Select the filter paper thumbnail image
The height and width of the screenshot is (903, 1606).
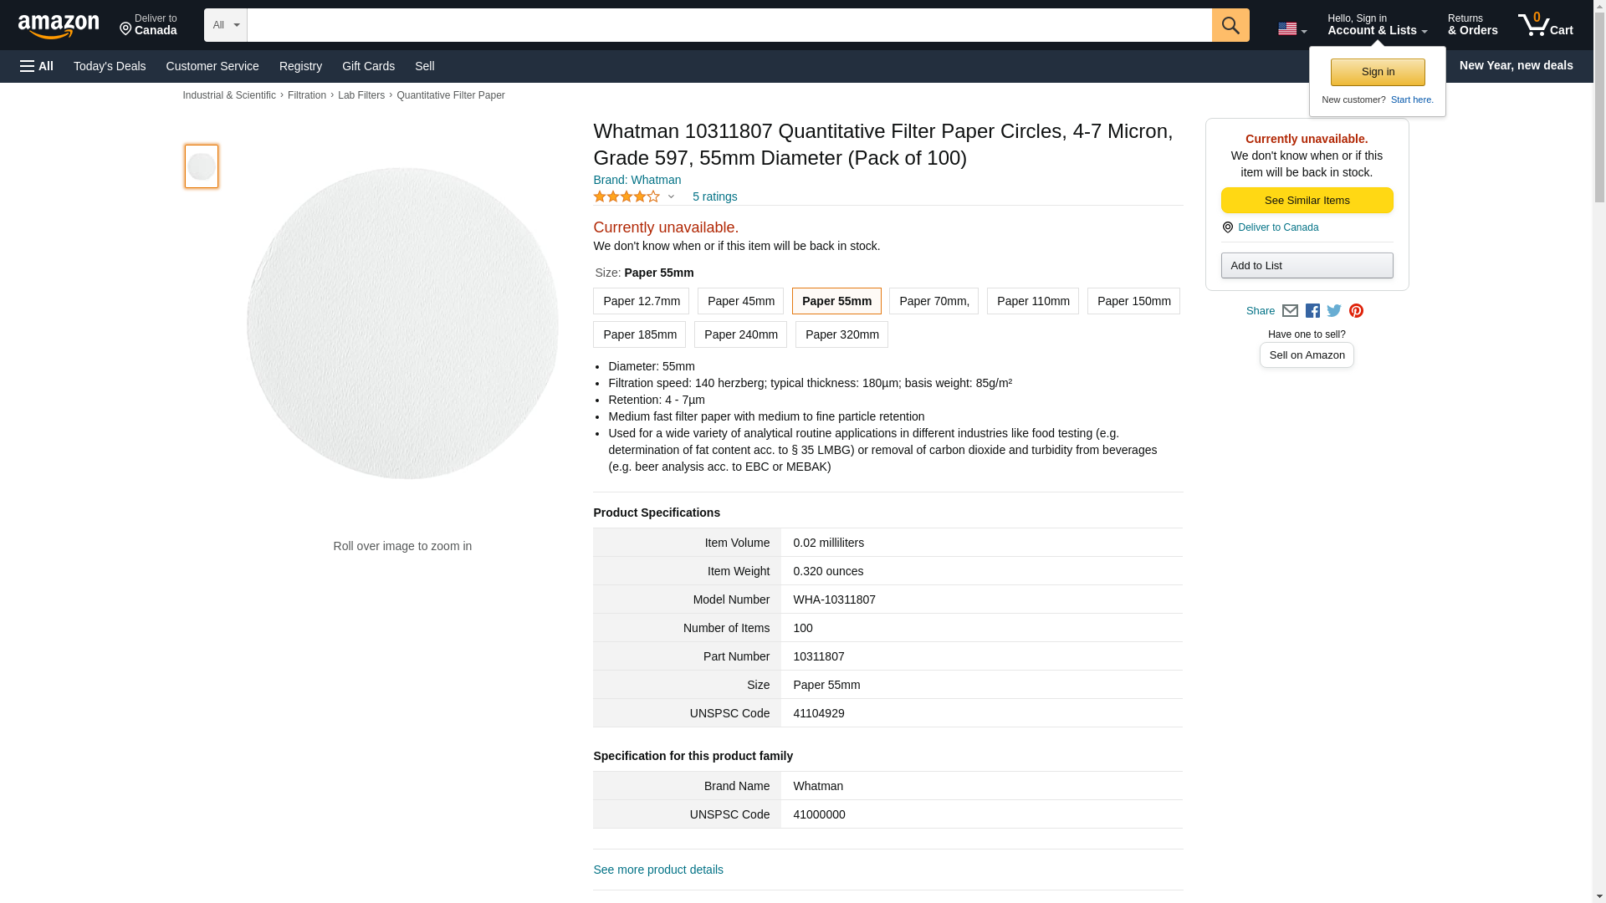[202, 166]
